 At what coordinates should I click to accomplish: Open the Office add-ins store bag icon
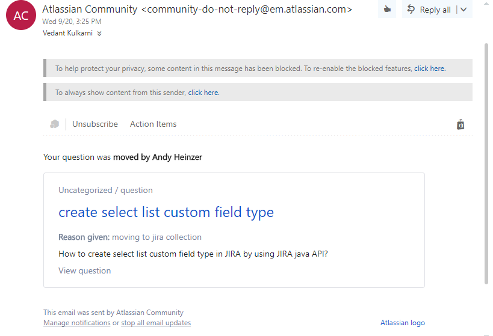tap(460, 124)
